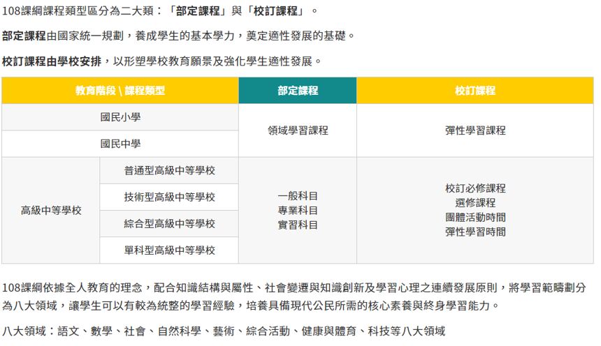Screen dimensions: 601x346
Task: Click the bold 校訂課程由學校安排 text
Action: (x=52, y=61)
